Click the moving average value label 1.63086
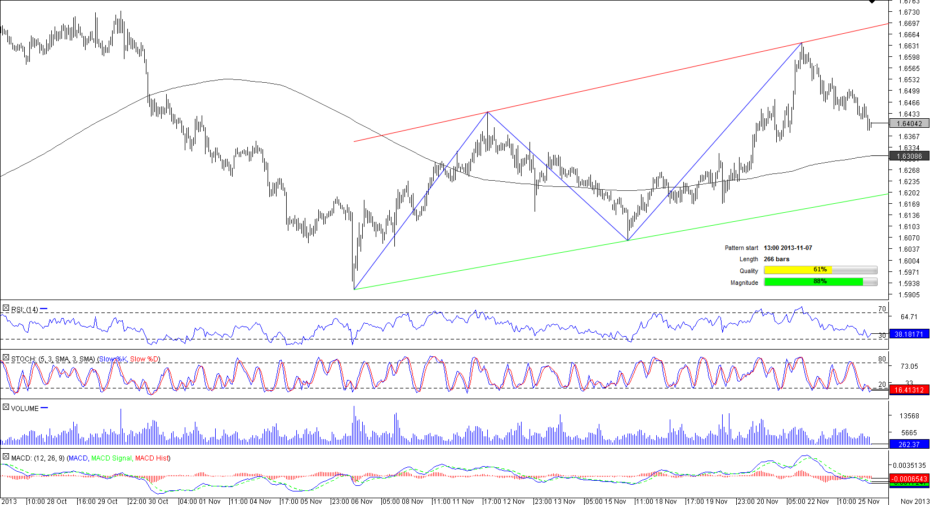Viewport: 930px width, 505px height. coord(909,157)
